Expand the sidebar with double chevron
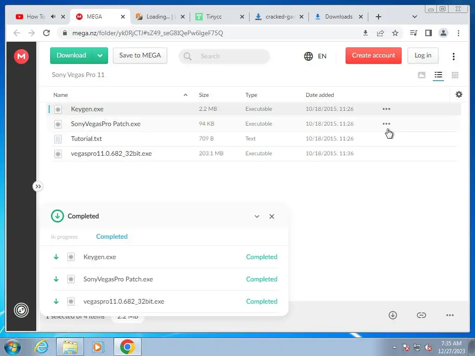Image resolution: width=475 pixels, height=356 pixels. (38, 186)
